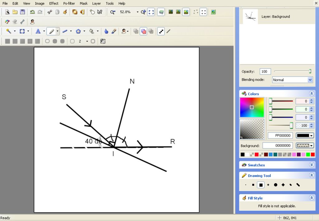The width and height of the screenshot is (319, 221).
Task: Open the zoom percentage dropdown
Action: tap(137, 12)
